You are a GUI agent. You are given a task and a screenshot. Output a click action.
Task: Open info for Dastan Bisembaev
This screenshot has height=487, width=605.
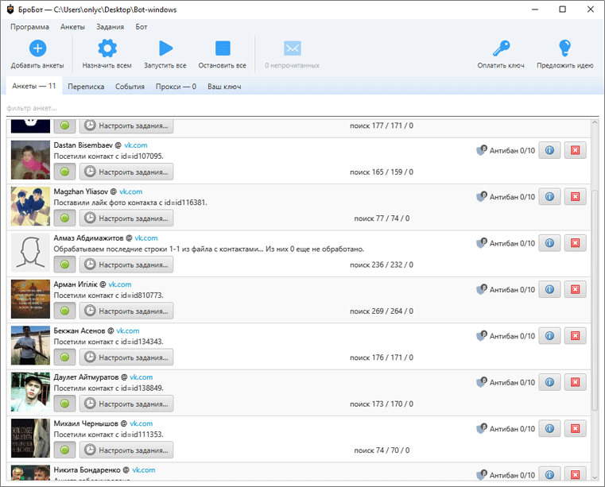(x=549, y=150)
